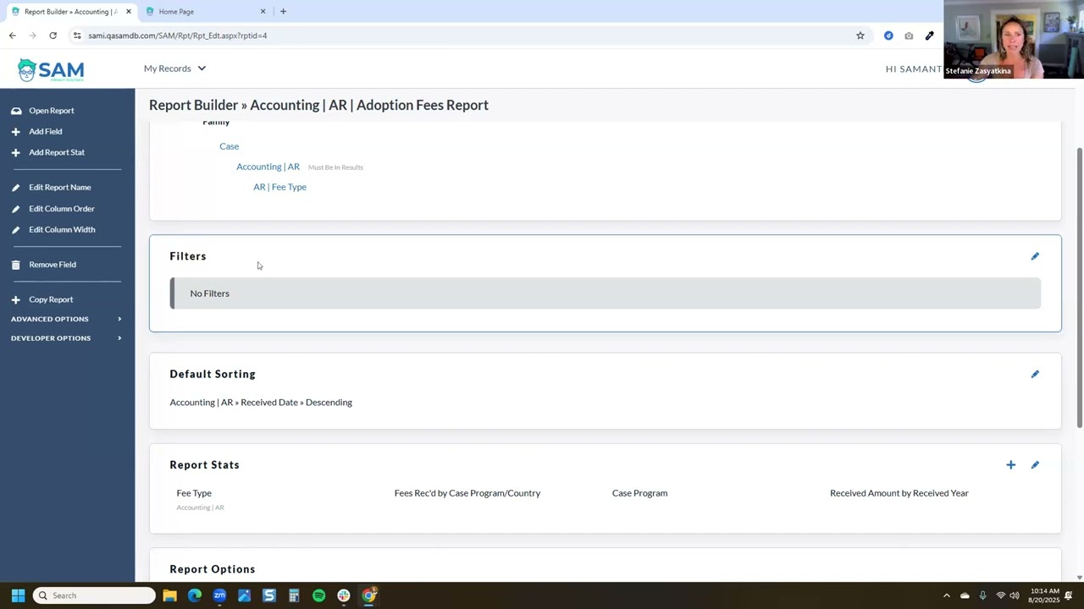The width and height of the screenshot is (1084, 609).
Task: Click the Edit Report Name pencil icon
Action: [15, 188]
